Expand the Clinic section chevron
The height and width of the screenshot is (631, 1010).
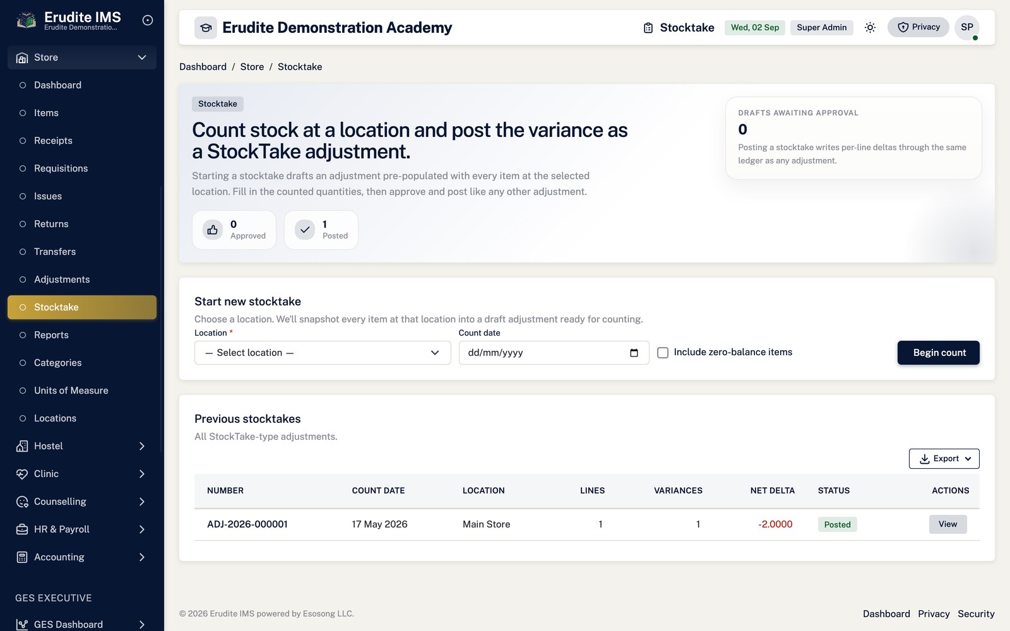pos(142,474)
